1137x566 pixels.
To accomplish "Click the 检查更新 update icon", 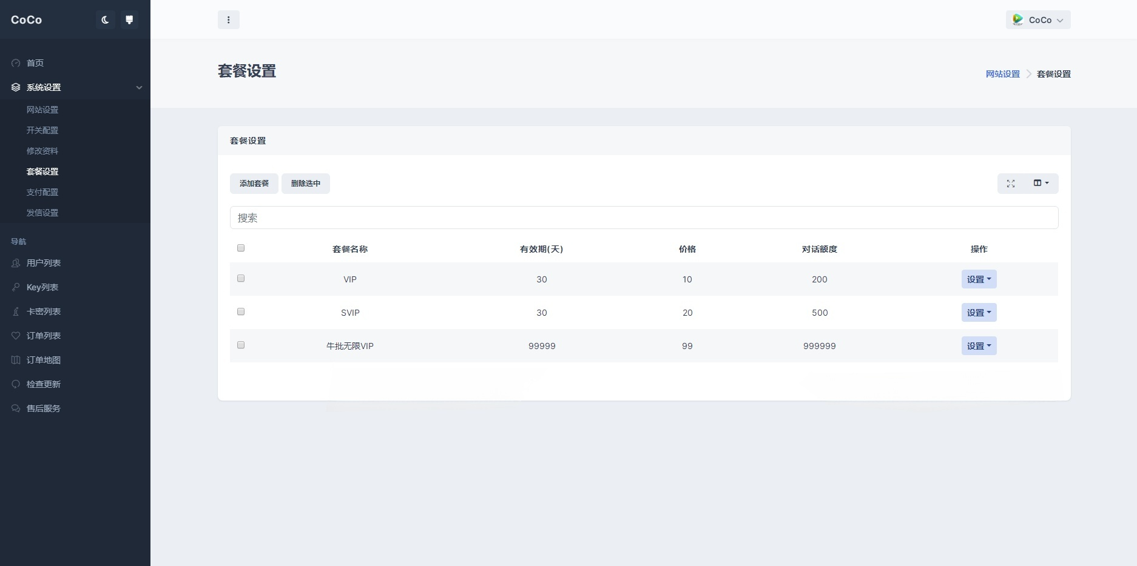I will click(15, 384).
